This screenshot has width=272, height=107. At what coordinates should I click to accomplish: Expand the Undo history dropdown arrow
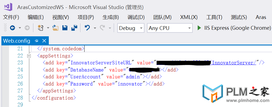tap(95, 28)
